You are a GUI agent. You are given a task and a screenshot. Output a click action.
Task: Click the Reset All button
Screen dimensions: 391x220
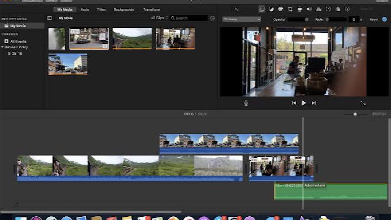[367, 9]
